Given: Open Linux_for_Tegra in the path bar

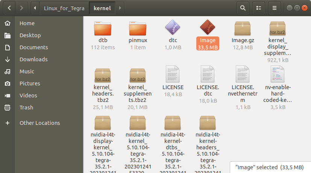Looking at the screenshot, I should coord(64,8).
